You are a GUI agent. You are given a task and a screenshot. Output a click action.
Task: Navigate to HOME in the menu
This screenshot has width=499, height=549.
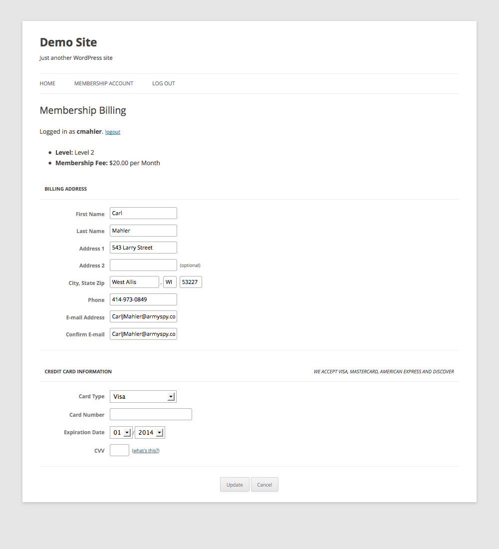[x=47, y=83]
